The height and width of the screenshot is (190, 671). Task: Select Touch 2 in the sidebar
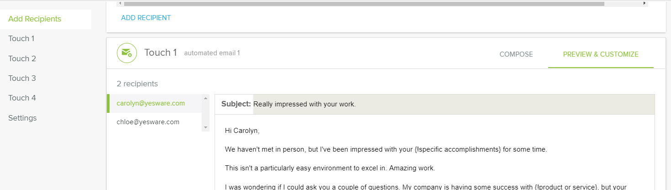coord(22,58)
